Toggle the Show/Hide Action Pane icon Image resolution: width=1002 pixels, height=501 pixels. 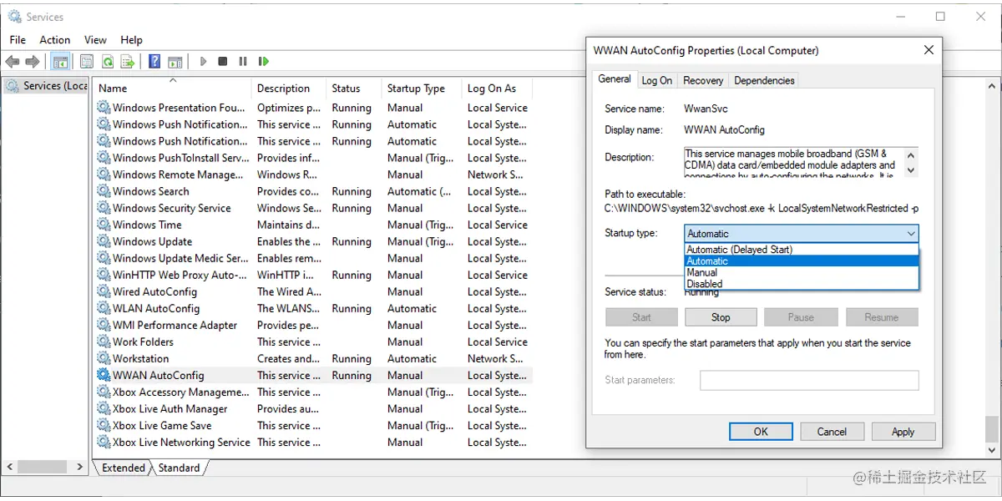175,61
